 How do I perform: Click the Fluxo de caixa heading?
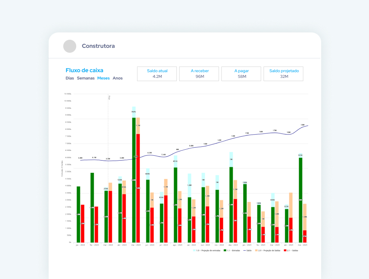tap(84, 71)
